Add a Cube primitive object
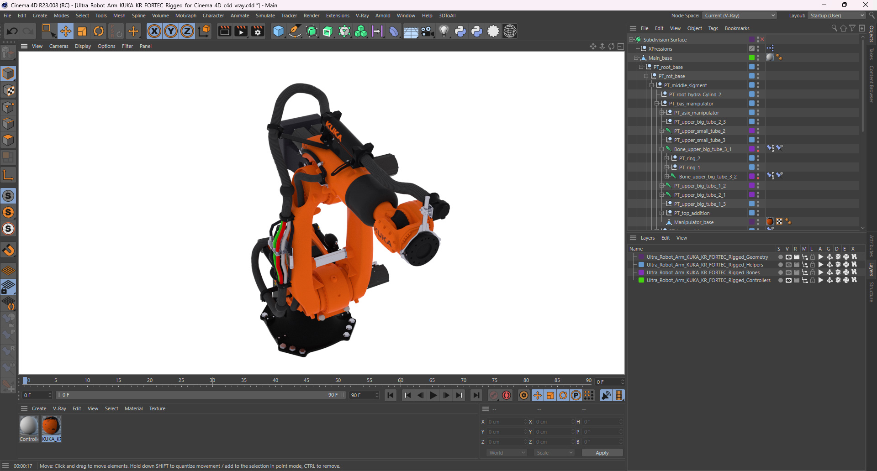 click(278, 31)
